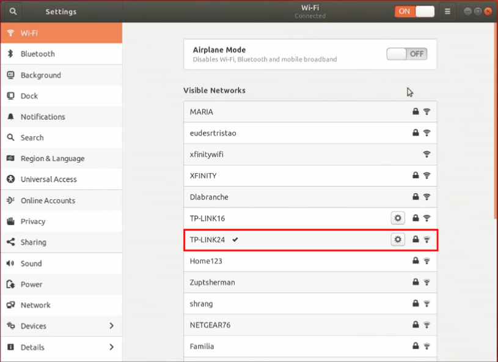Viewport: 498px width, 362px height.
Task: Expand the Details section
Action: tap(61, 347)
